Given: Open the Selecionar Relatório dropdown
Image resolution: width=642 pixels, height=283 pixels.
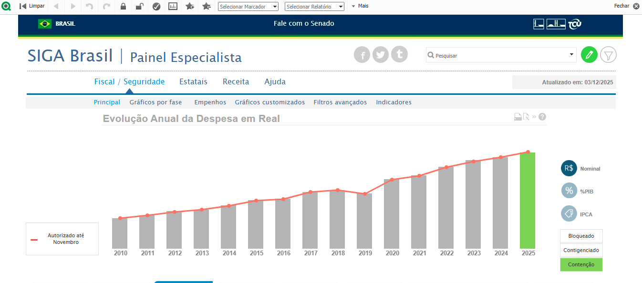Looking at the screenshot, I should 314,6.
